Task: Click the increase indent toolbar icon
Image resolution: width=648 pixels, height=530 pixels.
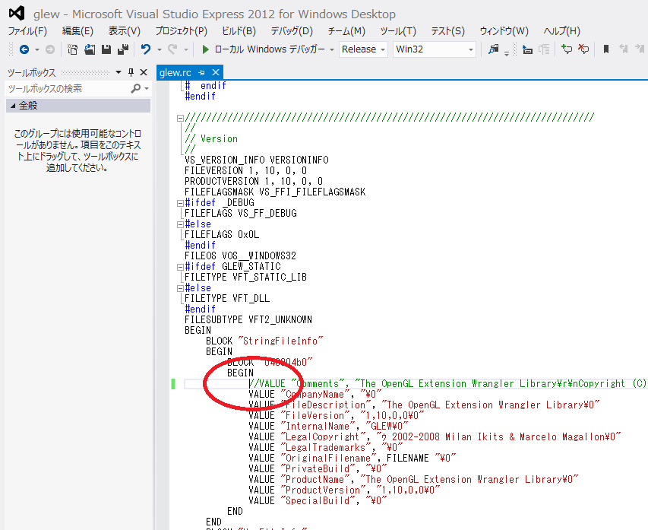Action: [544, 49]
